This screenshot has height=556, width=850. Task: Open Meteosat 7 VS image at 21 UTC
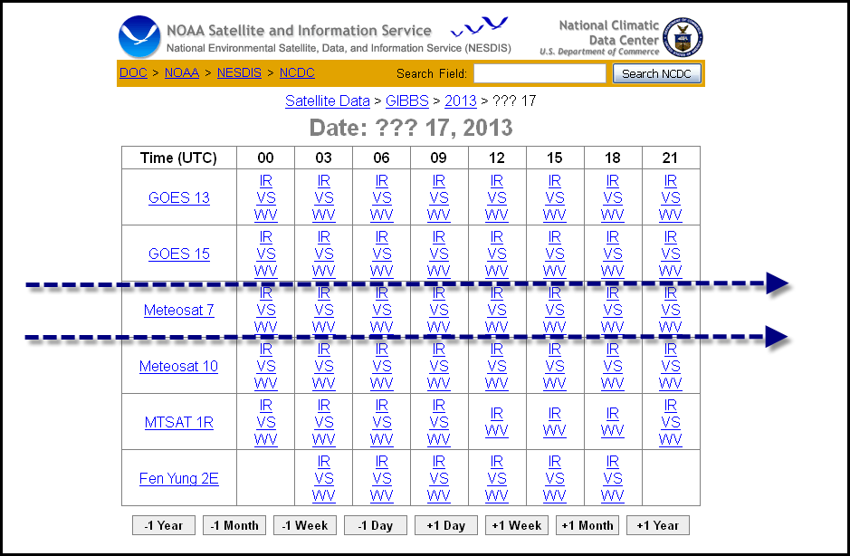pyautogui.click(x=671, y=310)
